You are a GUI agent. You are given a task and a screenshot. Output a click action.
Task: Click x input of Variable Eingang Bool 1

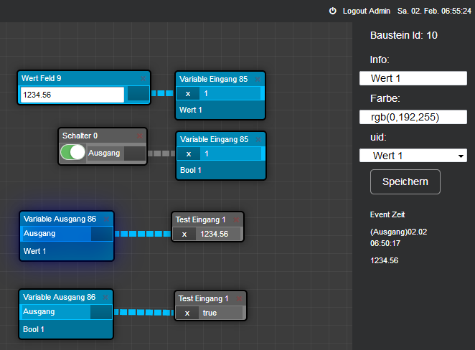189,153
